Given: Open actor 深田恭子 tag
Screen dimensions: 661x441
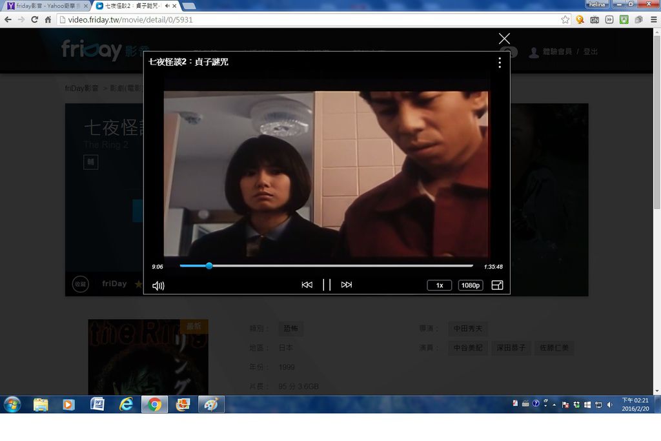Looking at the screenshot, I should (511, 348).
